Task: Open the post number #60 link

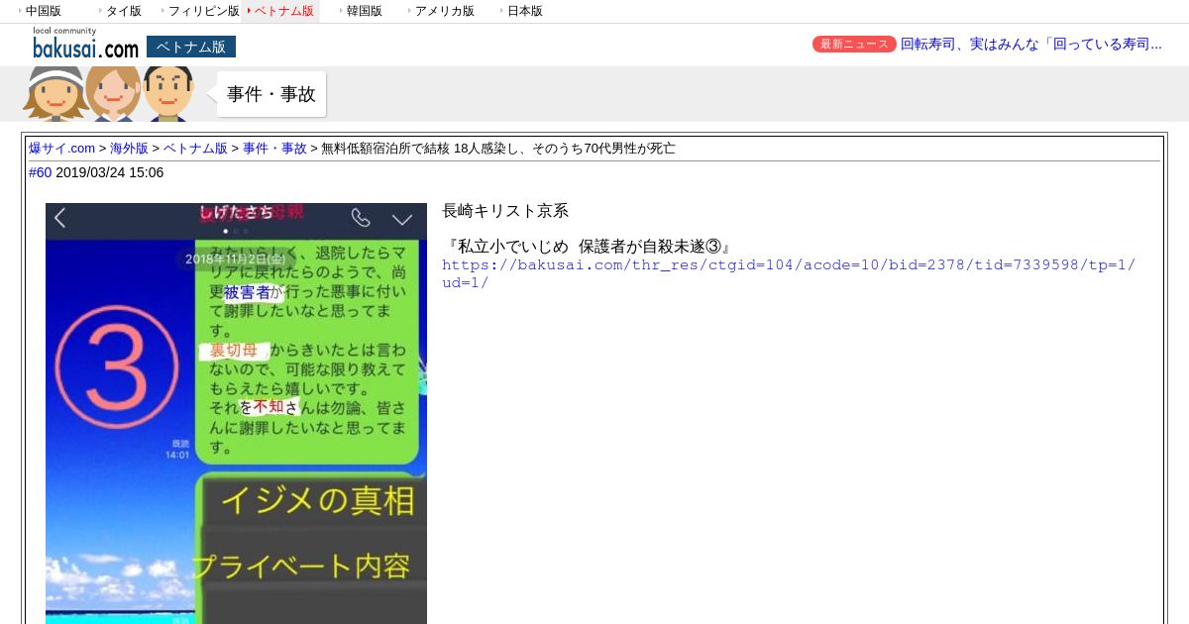Action: (40, 172)
